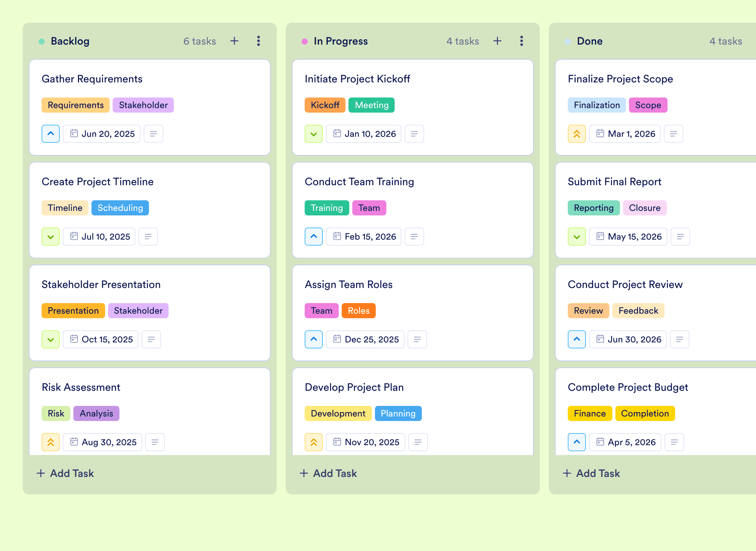Open urgent priority selector on Risk Assessment
Image resolution: width=756 pixels, height=551 pixels.
pos(51,442)
